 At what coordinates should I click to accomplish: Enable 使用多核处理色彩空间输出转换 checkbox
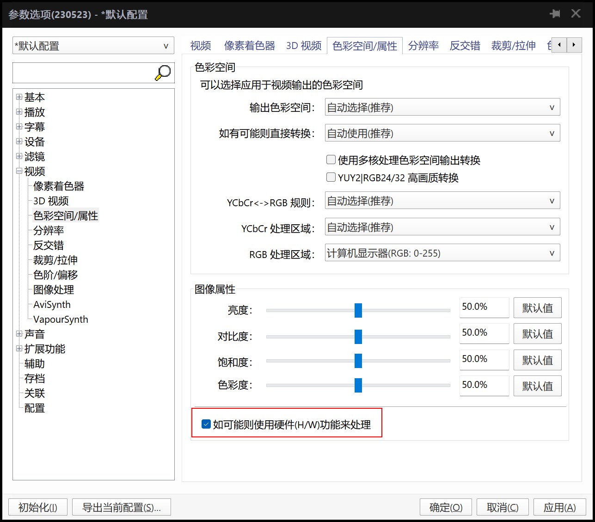point(331,160)
